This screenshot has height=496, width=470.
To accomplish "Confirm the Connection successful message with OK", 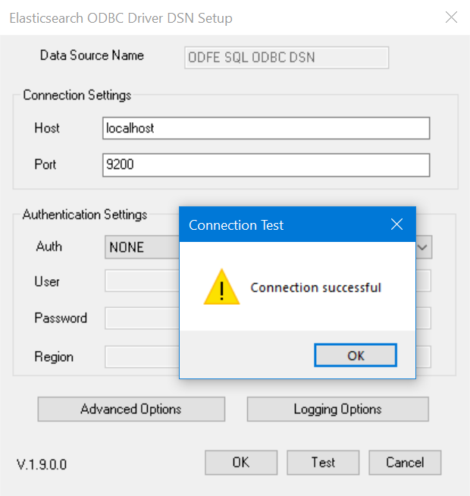I will click(x=356, y=355).
